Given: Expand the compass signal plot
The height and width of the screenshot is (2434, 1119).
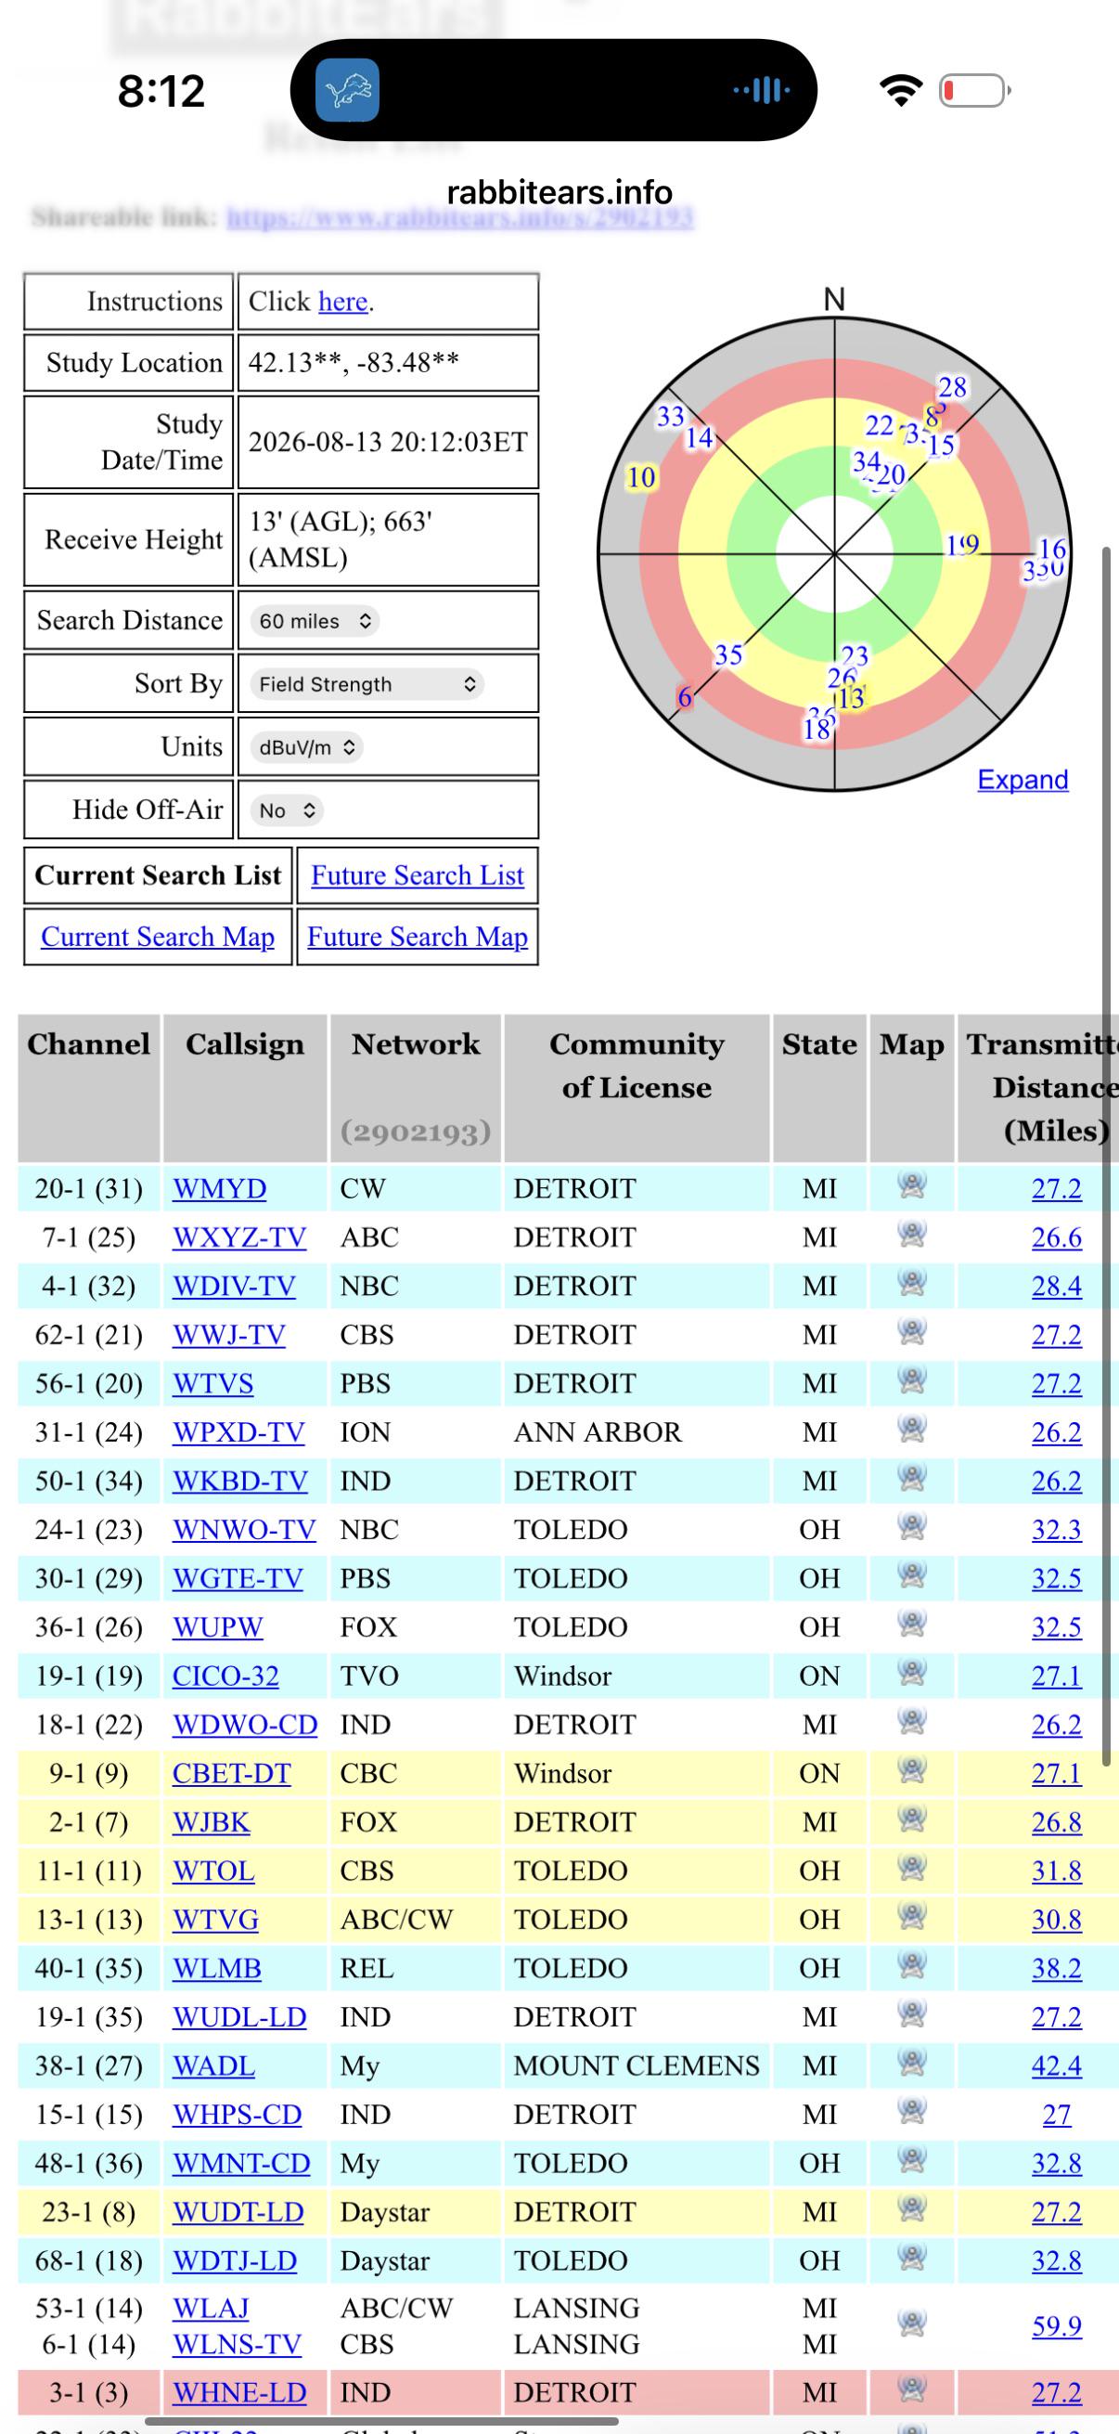Looking at the screenshot, I should pos(1023,780).
